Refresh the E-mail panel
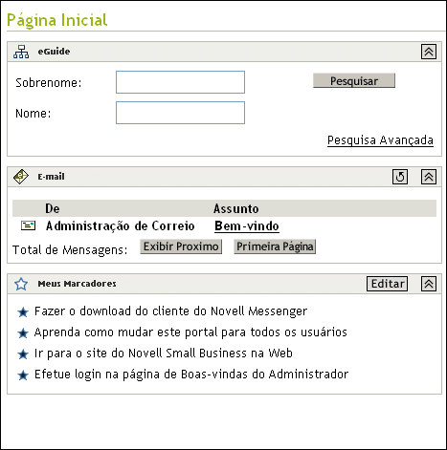The height and width of the screenshot is (450, 447). click(x=400, y=177)
